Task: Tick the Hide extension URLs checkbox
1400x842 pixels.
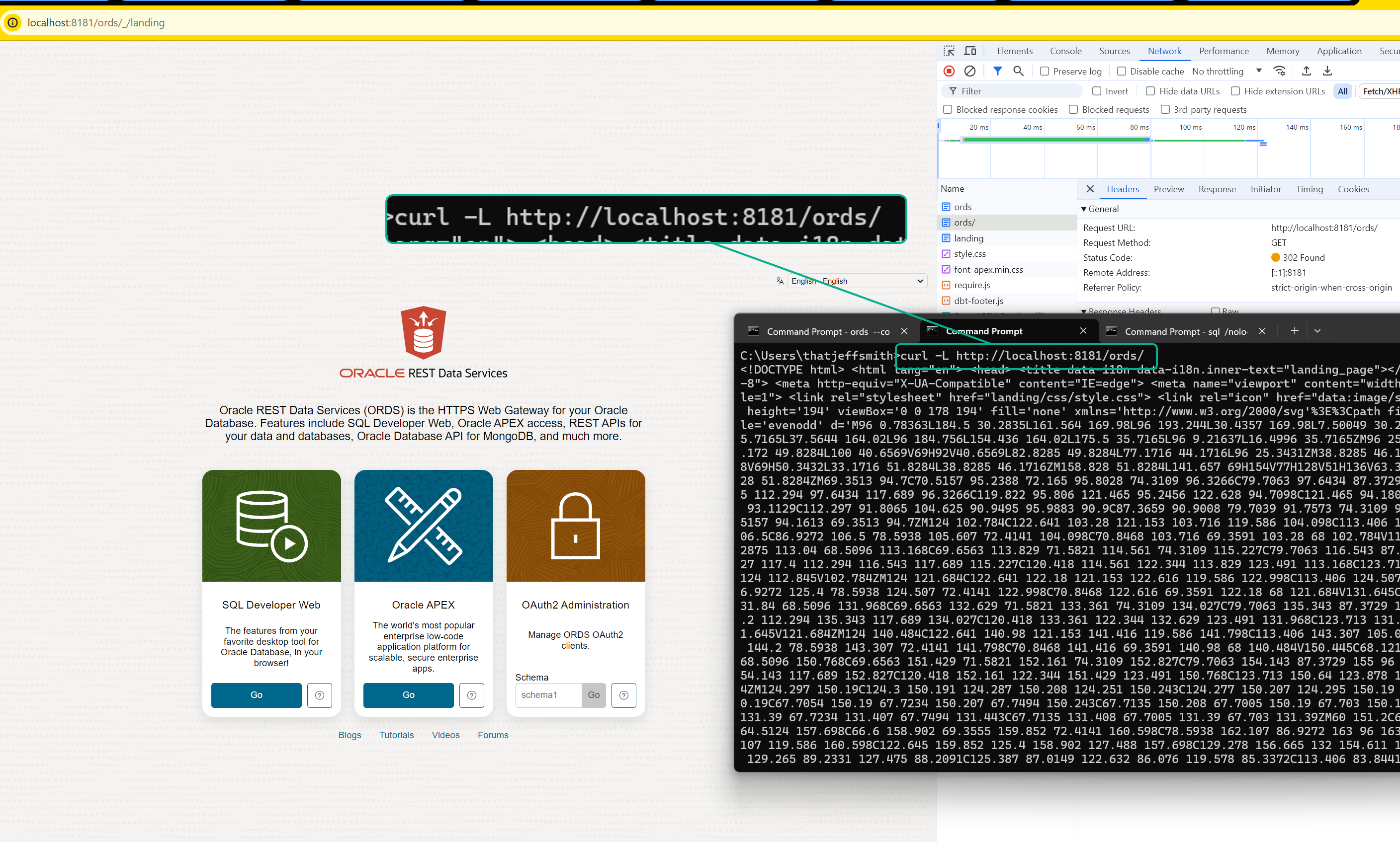Action: [1235, 91]
